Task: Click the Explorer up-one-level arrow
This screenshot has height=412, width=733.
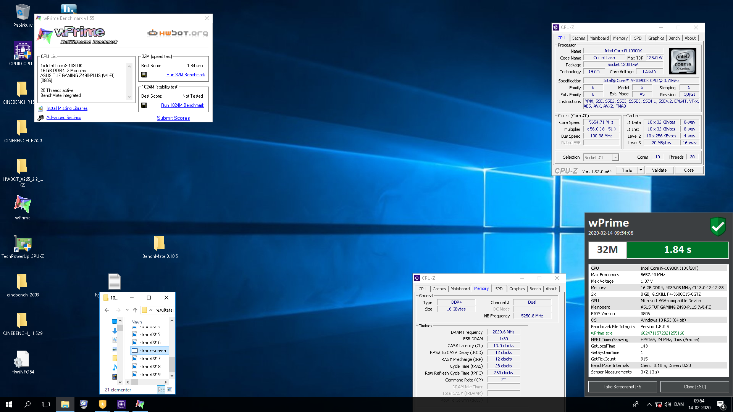Action: 135,310
